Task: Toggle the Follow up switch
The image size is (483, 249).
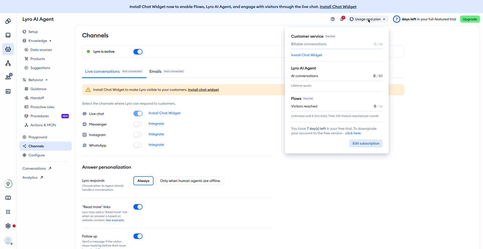Action: [x=138, y=236]
